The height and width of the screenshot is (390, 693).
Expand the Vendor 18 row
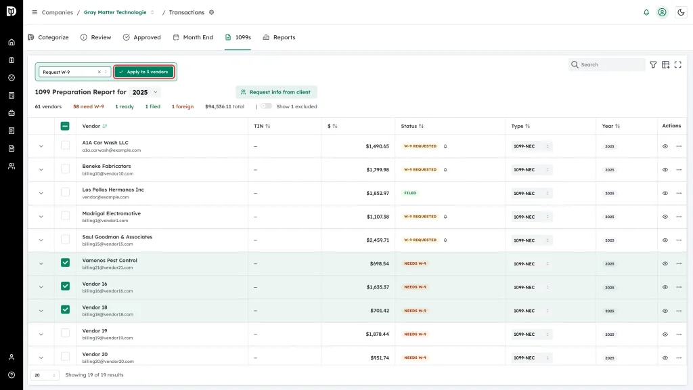coord(41,311)
